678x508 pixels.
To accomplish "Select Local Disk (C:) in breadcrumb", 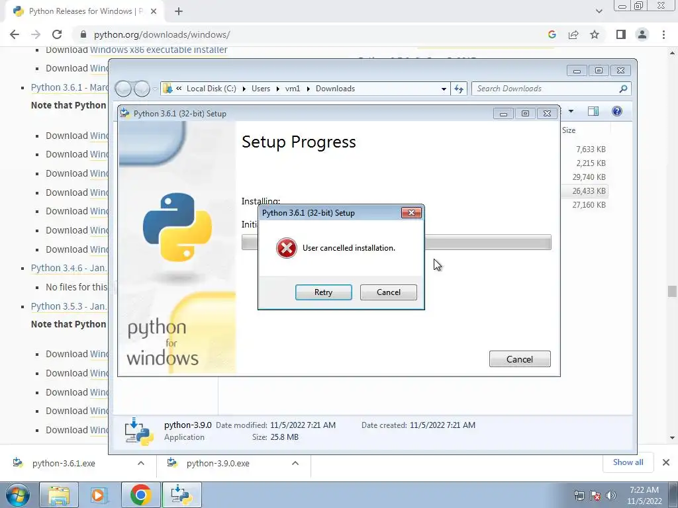I will click(211, 89).
